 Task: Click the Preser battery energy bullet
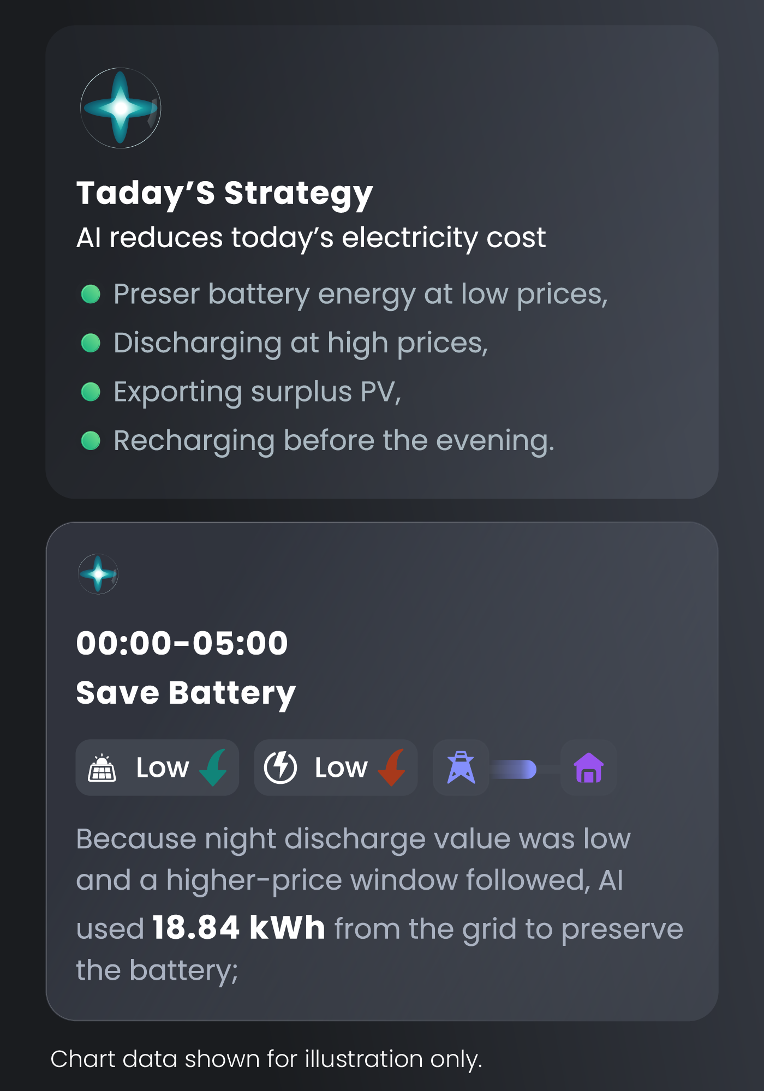pyautogui.click(x=344, y=295)
